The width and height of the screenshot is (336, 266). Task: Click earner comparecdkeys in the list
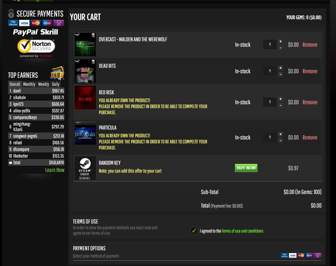(36, 117)
